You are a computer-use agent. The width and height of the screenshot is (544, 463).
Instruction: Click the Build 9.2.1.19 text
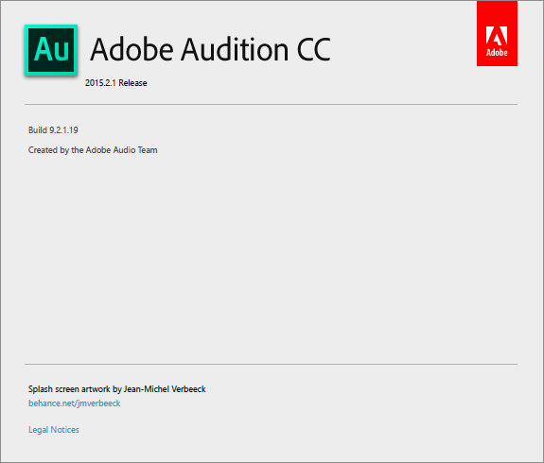tap(53, 130)
